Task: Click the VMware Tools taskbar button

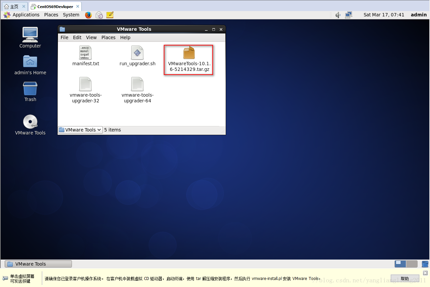Action: tap(38, 264)
